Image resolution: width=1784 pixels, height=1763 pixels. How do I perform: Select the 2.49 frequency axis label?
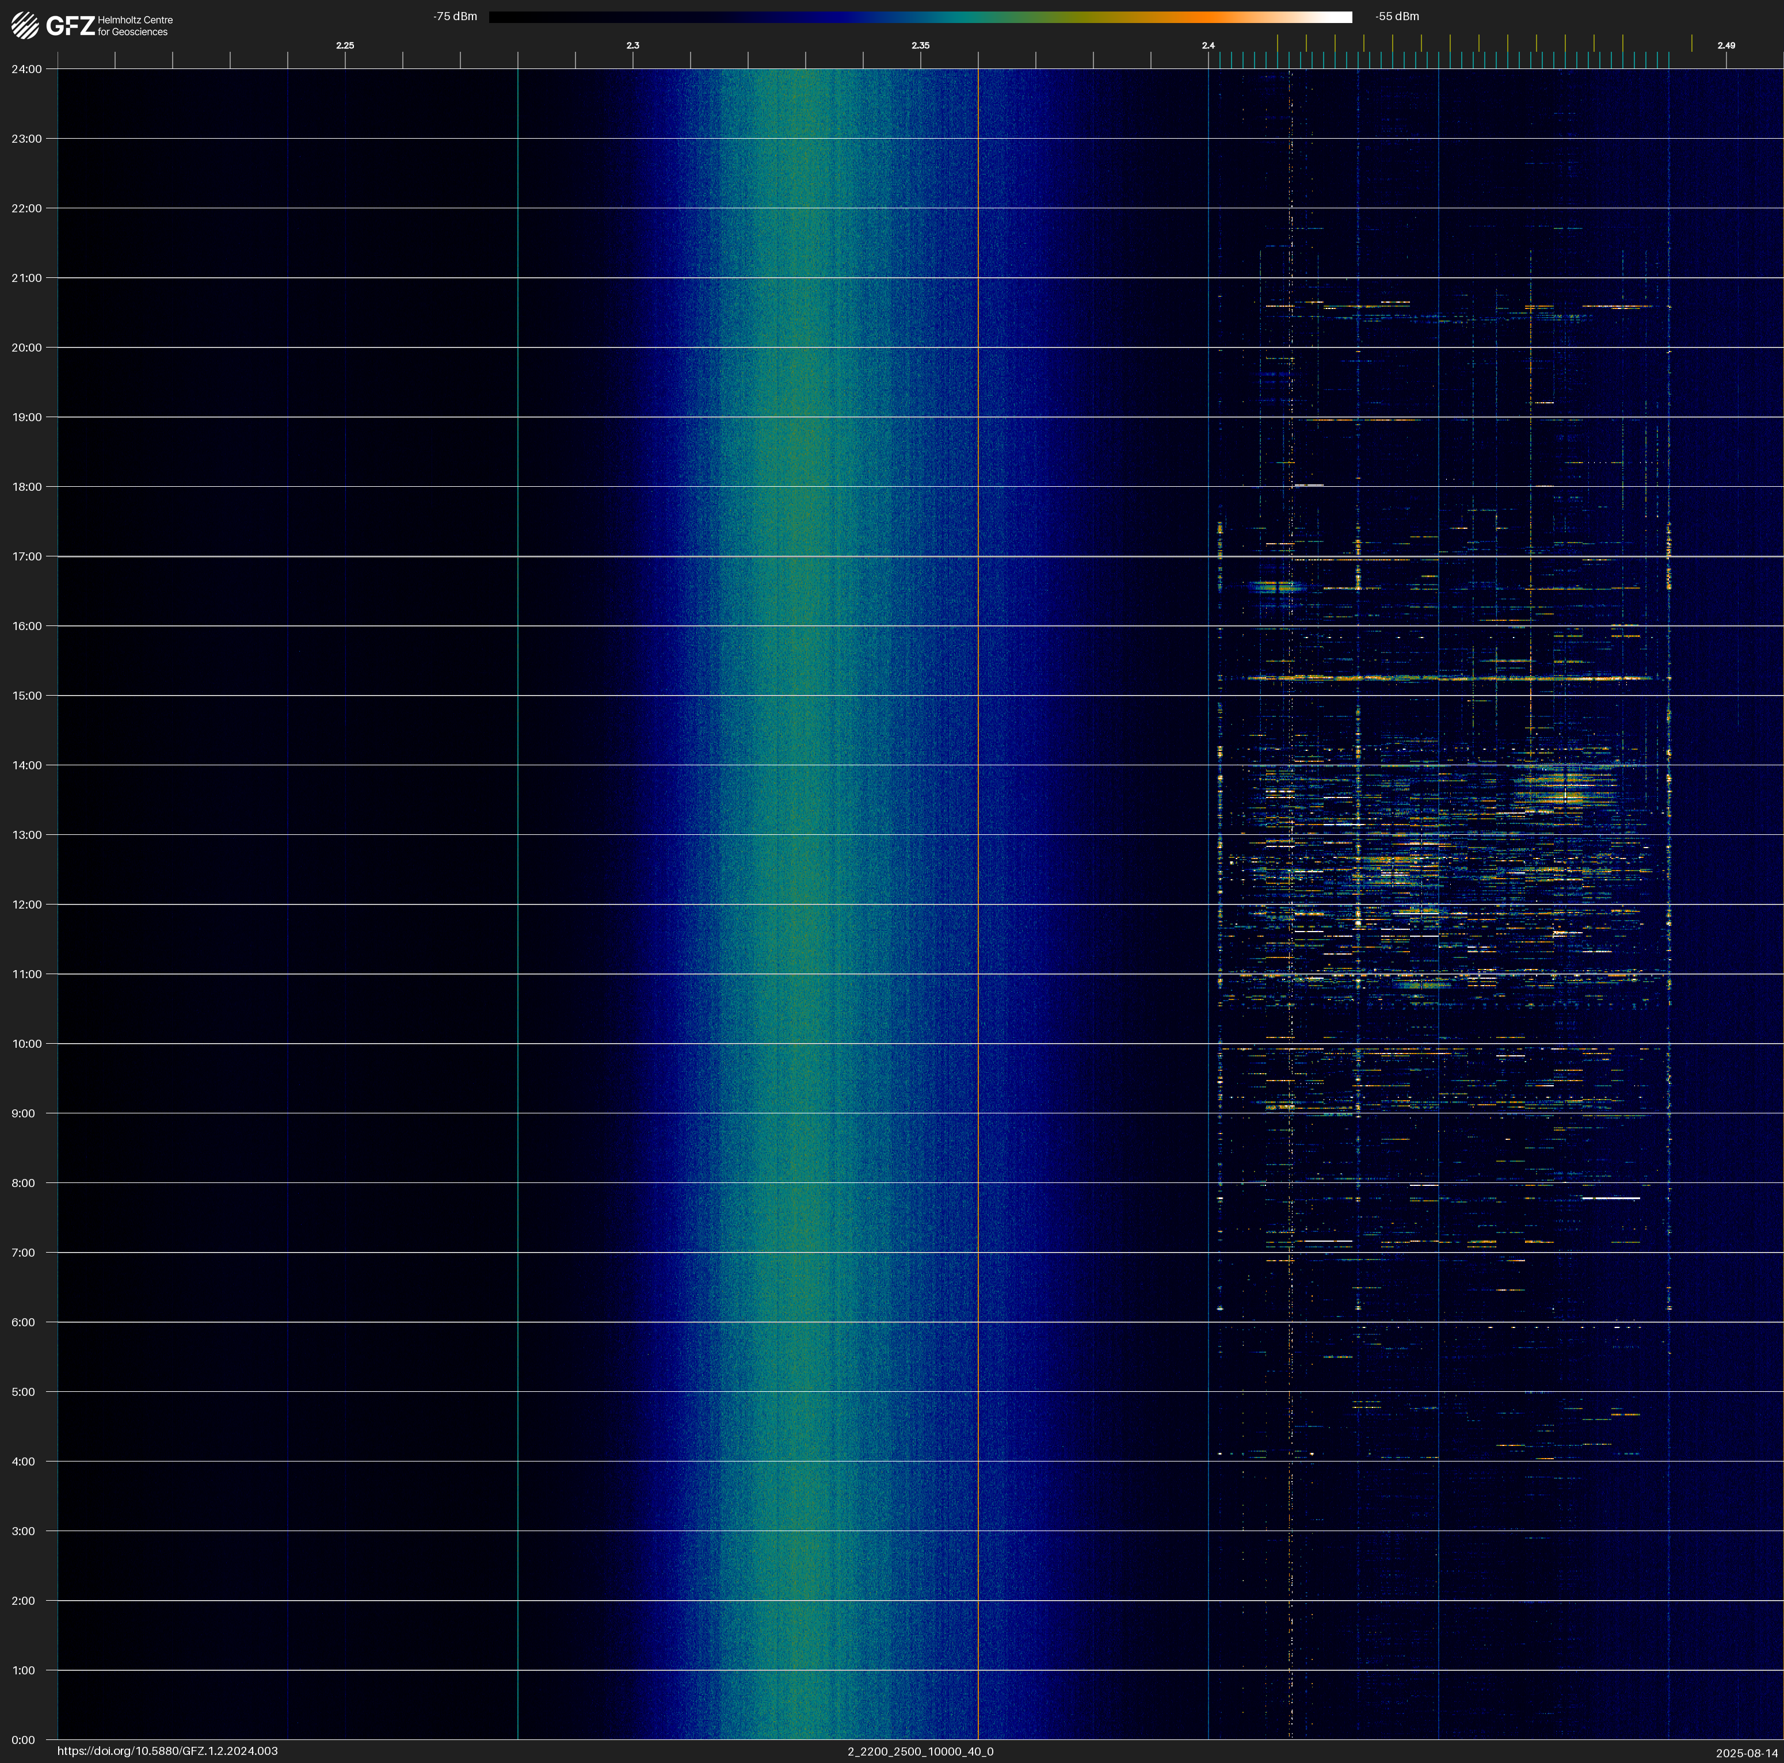click(1726, 45)
